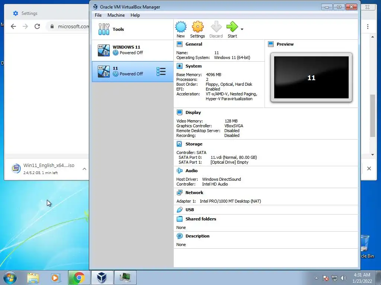This screenshot has width=381, height=285.
Task: Click the Win11_English_x64 iso download item
Action: click(x=43, y=169)
